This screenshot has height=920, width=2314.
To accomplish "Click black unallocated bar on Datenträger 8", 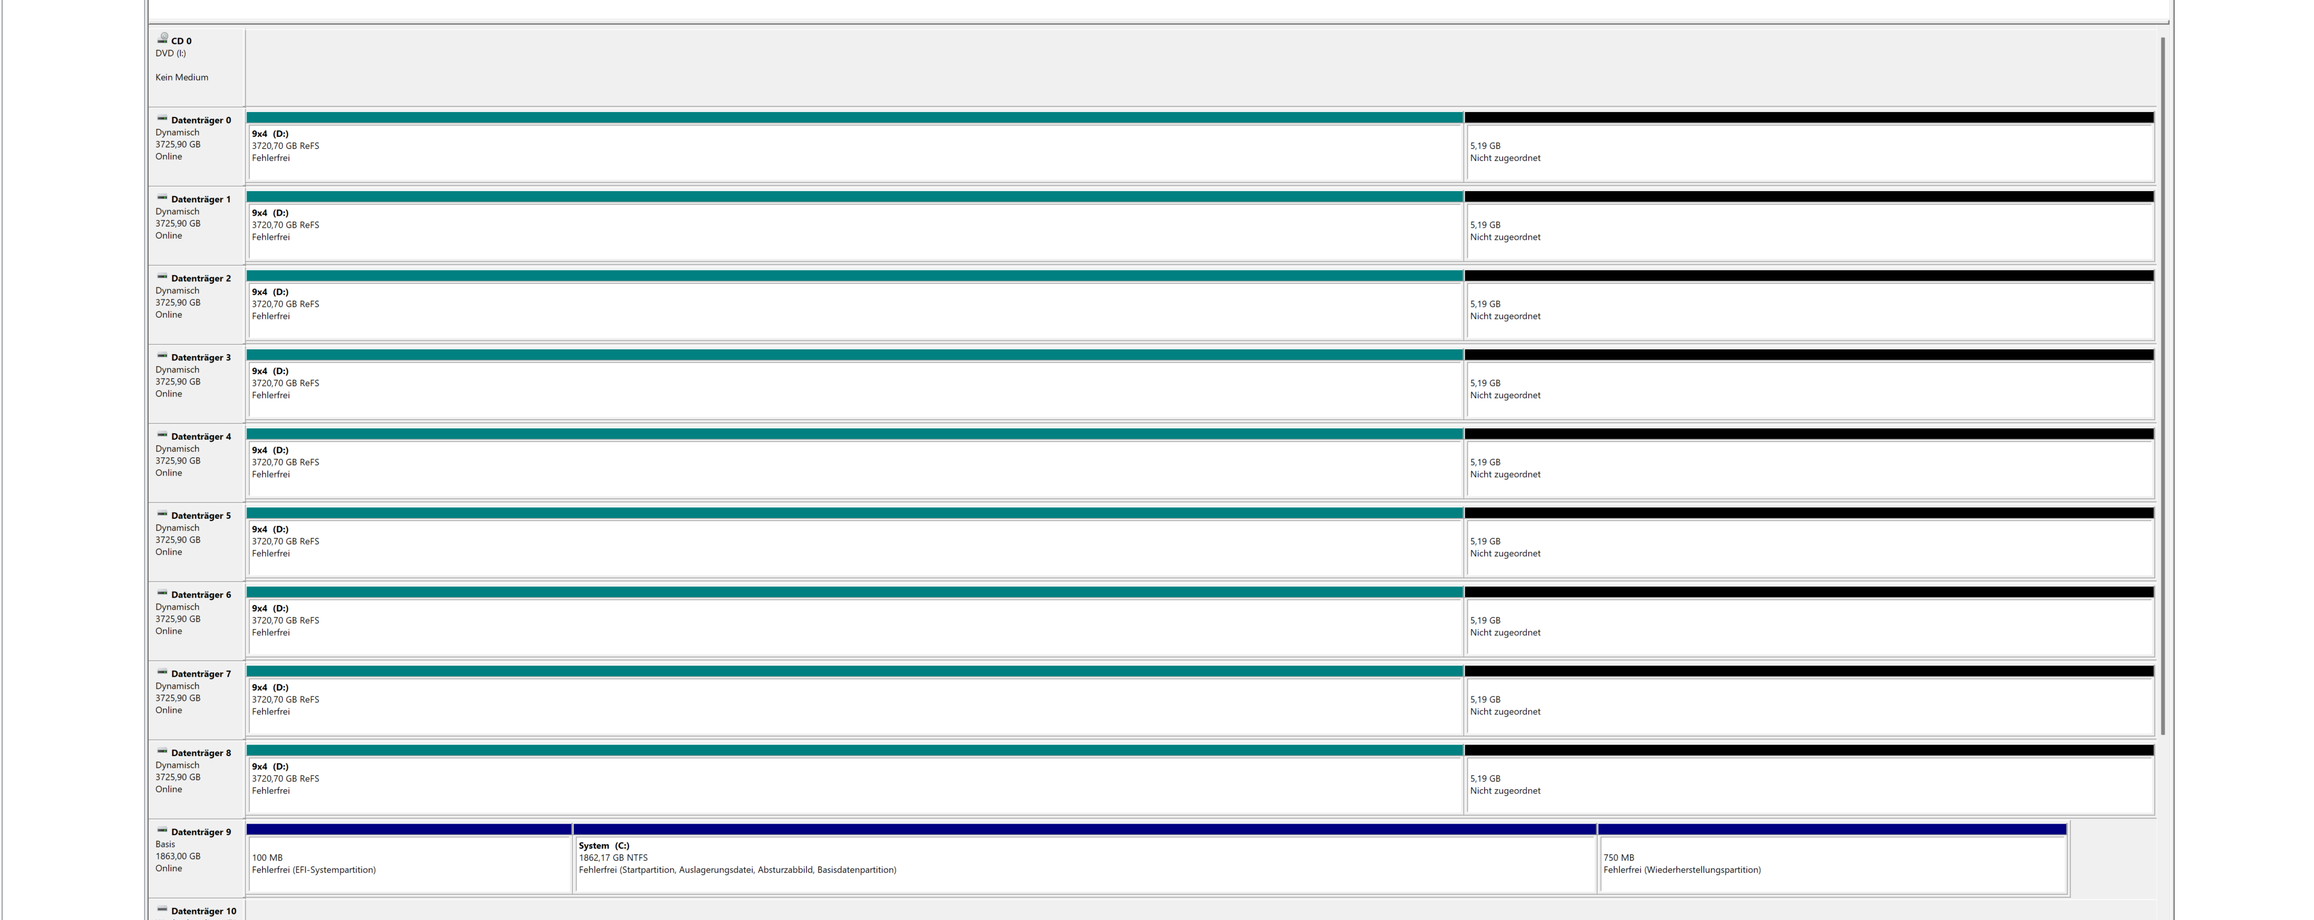I will (1808, 750).
